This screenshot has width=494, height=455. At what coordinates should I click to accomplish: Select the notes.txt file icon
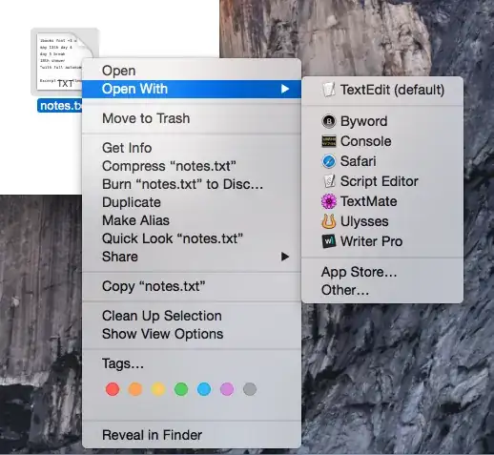pos(65,62)
